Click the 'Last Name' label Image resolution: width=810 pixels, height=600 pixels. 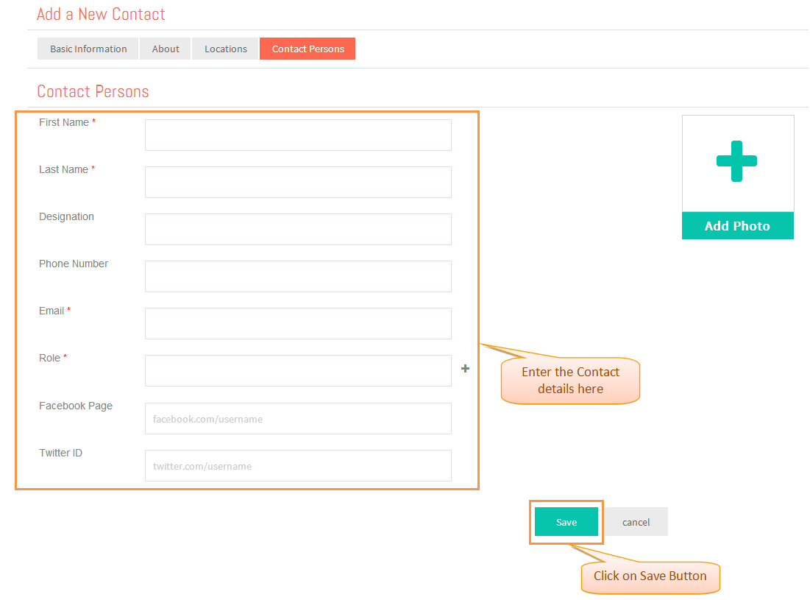63,169
